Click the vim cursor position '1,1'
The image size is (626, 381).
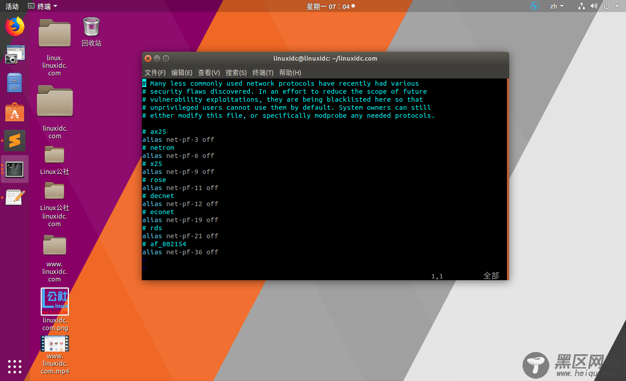click(x=437, y=276)
